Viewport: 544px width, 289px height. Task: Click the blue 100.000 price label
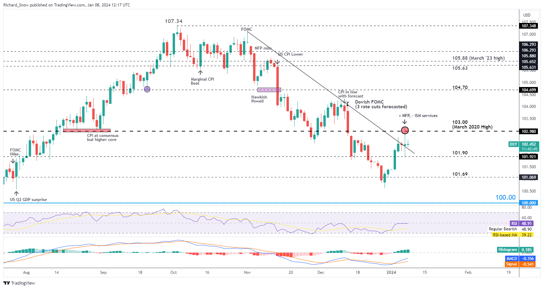(528, 203)
